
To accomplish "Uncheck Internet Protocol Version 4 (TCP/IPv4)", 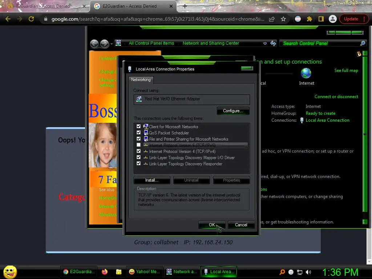I will tap(138, 151).
